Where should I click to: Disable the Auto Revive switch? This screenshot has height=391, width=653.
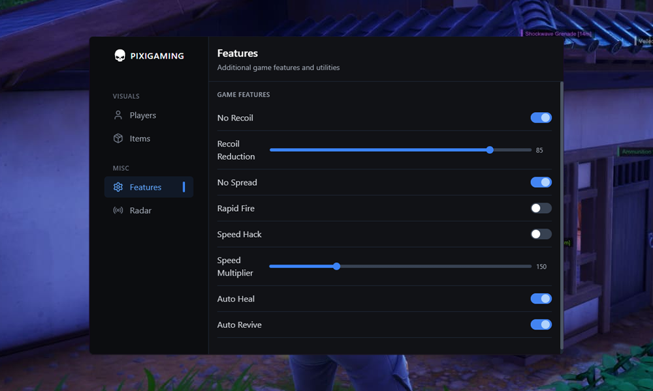[x=541, y=325]
